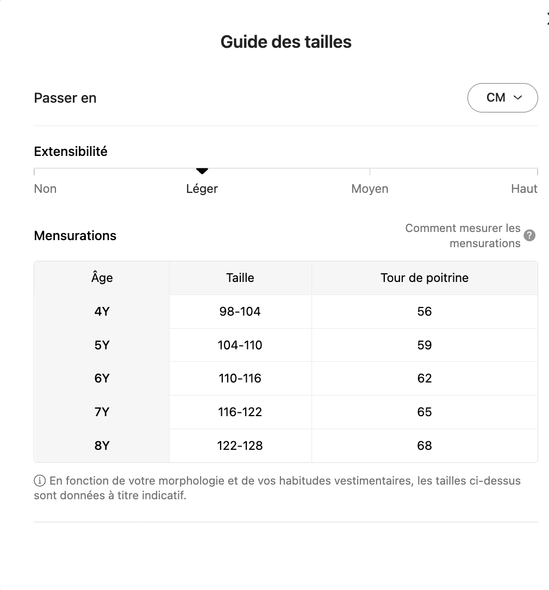Click the black Léger slider marker
Image resolution: width=549 pixels, height=590 pixels.
[x=202, y=171]
